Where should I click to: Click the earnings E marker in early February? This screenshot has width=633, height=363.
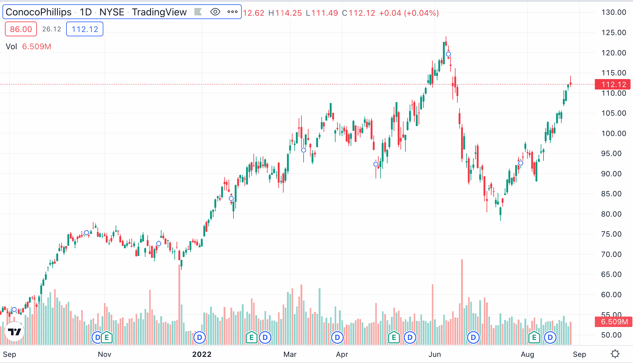coord(251,337)
